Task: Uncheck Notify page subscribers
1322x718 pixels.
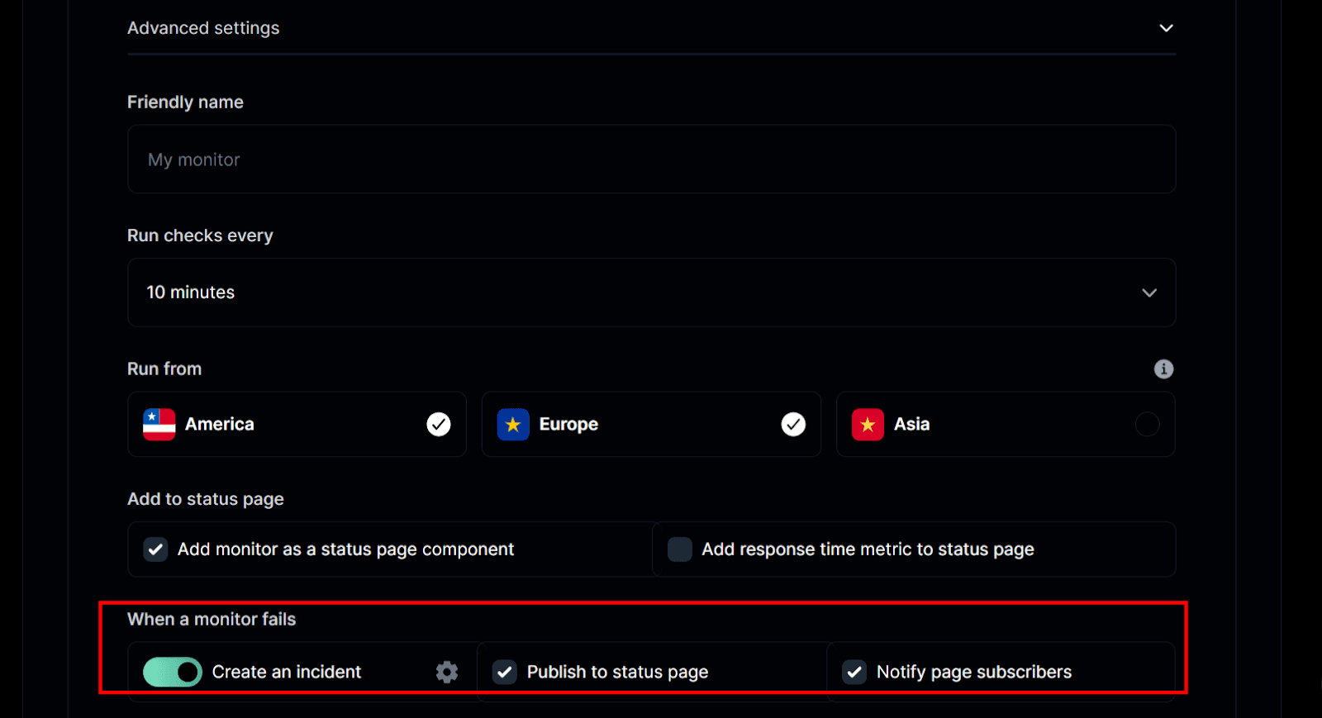Action: [x=854, y=672]
